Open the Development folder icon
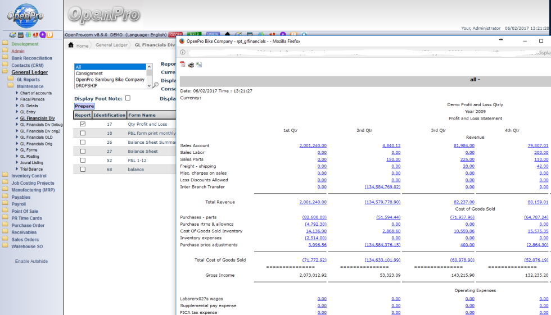 pos(5,43)
